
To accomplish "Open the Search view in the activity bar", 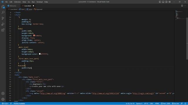I will 3,13.
